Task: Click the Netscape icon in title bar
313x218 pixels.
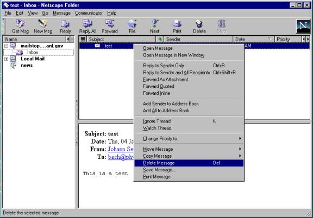Action: [6, 5]
